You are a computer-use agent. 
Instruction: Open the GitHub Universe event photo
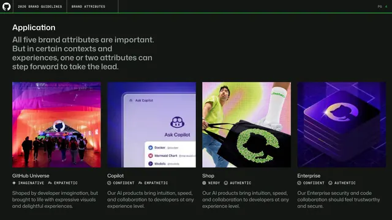(x=56, y=125)
